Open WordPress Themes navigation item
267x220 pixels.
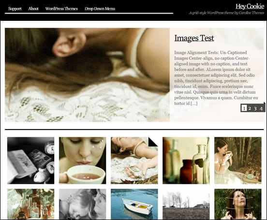point(61,9)
